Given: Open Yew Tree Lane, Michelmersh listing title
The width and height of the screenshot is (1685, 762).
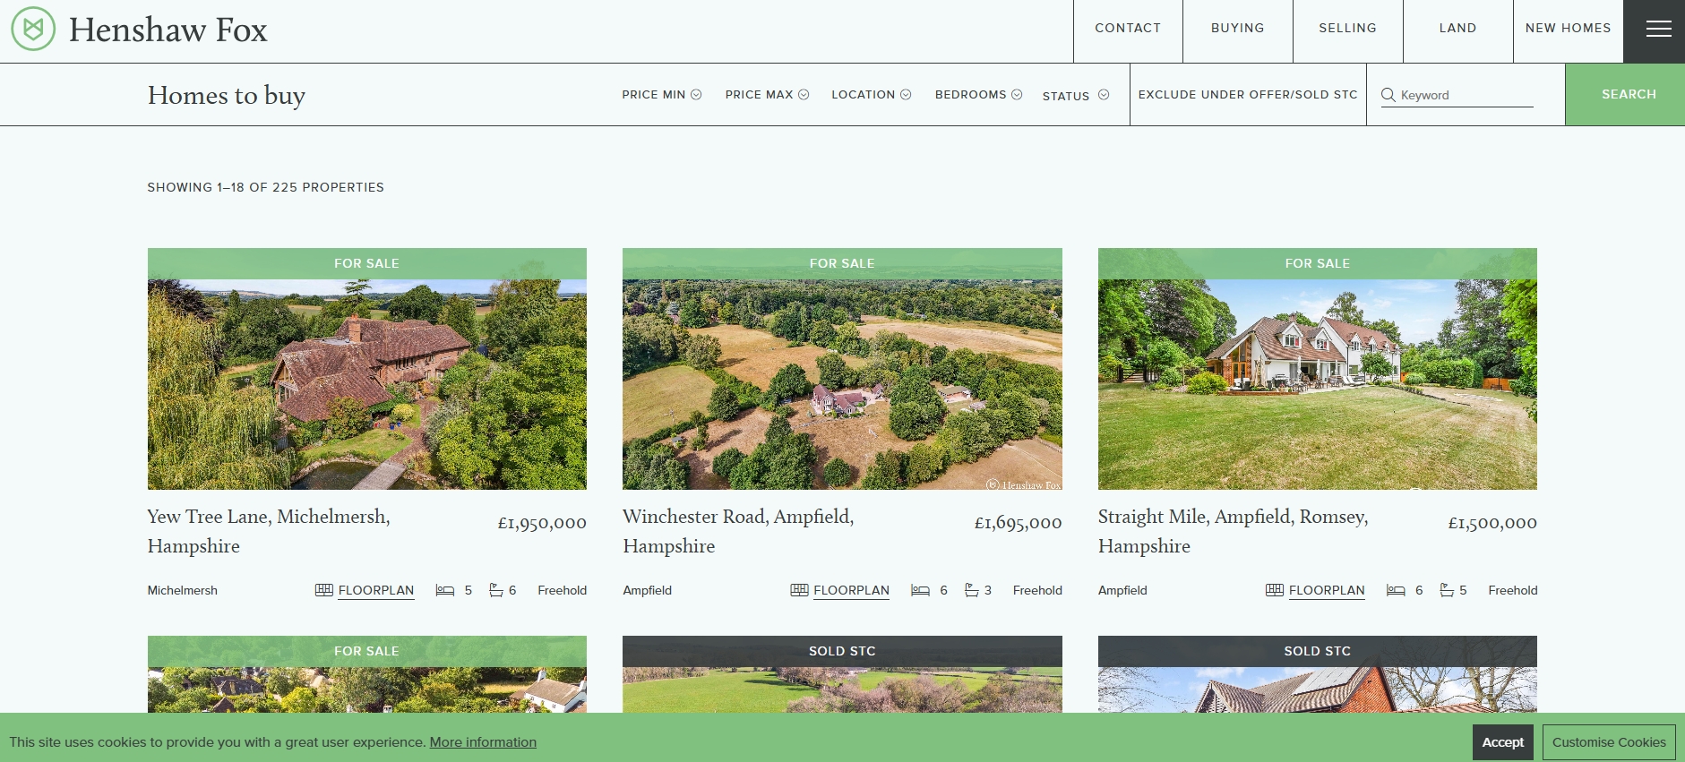Looking at the screenshot, I should [x=269, y=531].
